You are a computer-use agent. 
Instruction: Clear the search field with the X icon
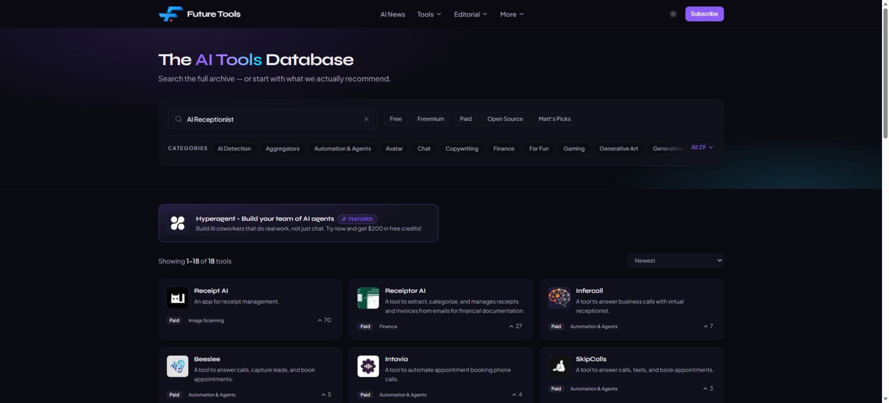click(x=366, y=119)
